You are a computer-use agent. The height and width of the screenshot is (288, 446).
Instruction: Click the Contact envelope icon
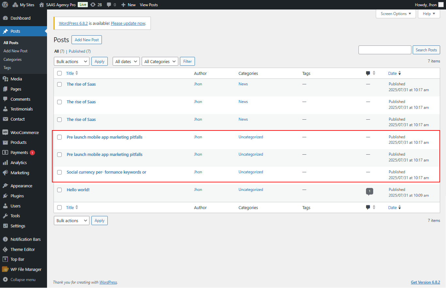[5, 119]
